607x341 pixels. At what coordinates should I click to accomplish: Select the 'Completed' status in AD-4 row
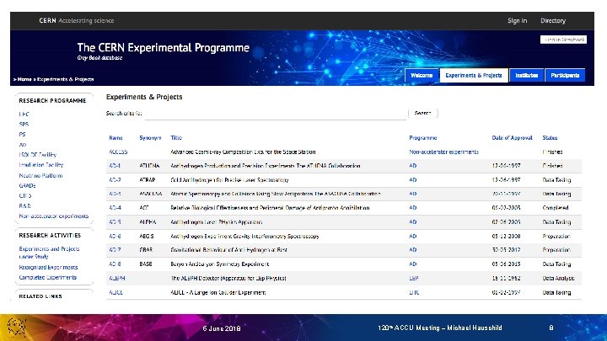[556, 208]
